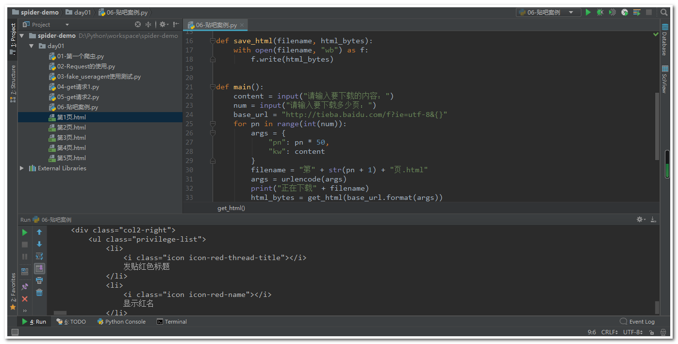Open Run panel settings gear

[641, 220]
